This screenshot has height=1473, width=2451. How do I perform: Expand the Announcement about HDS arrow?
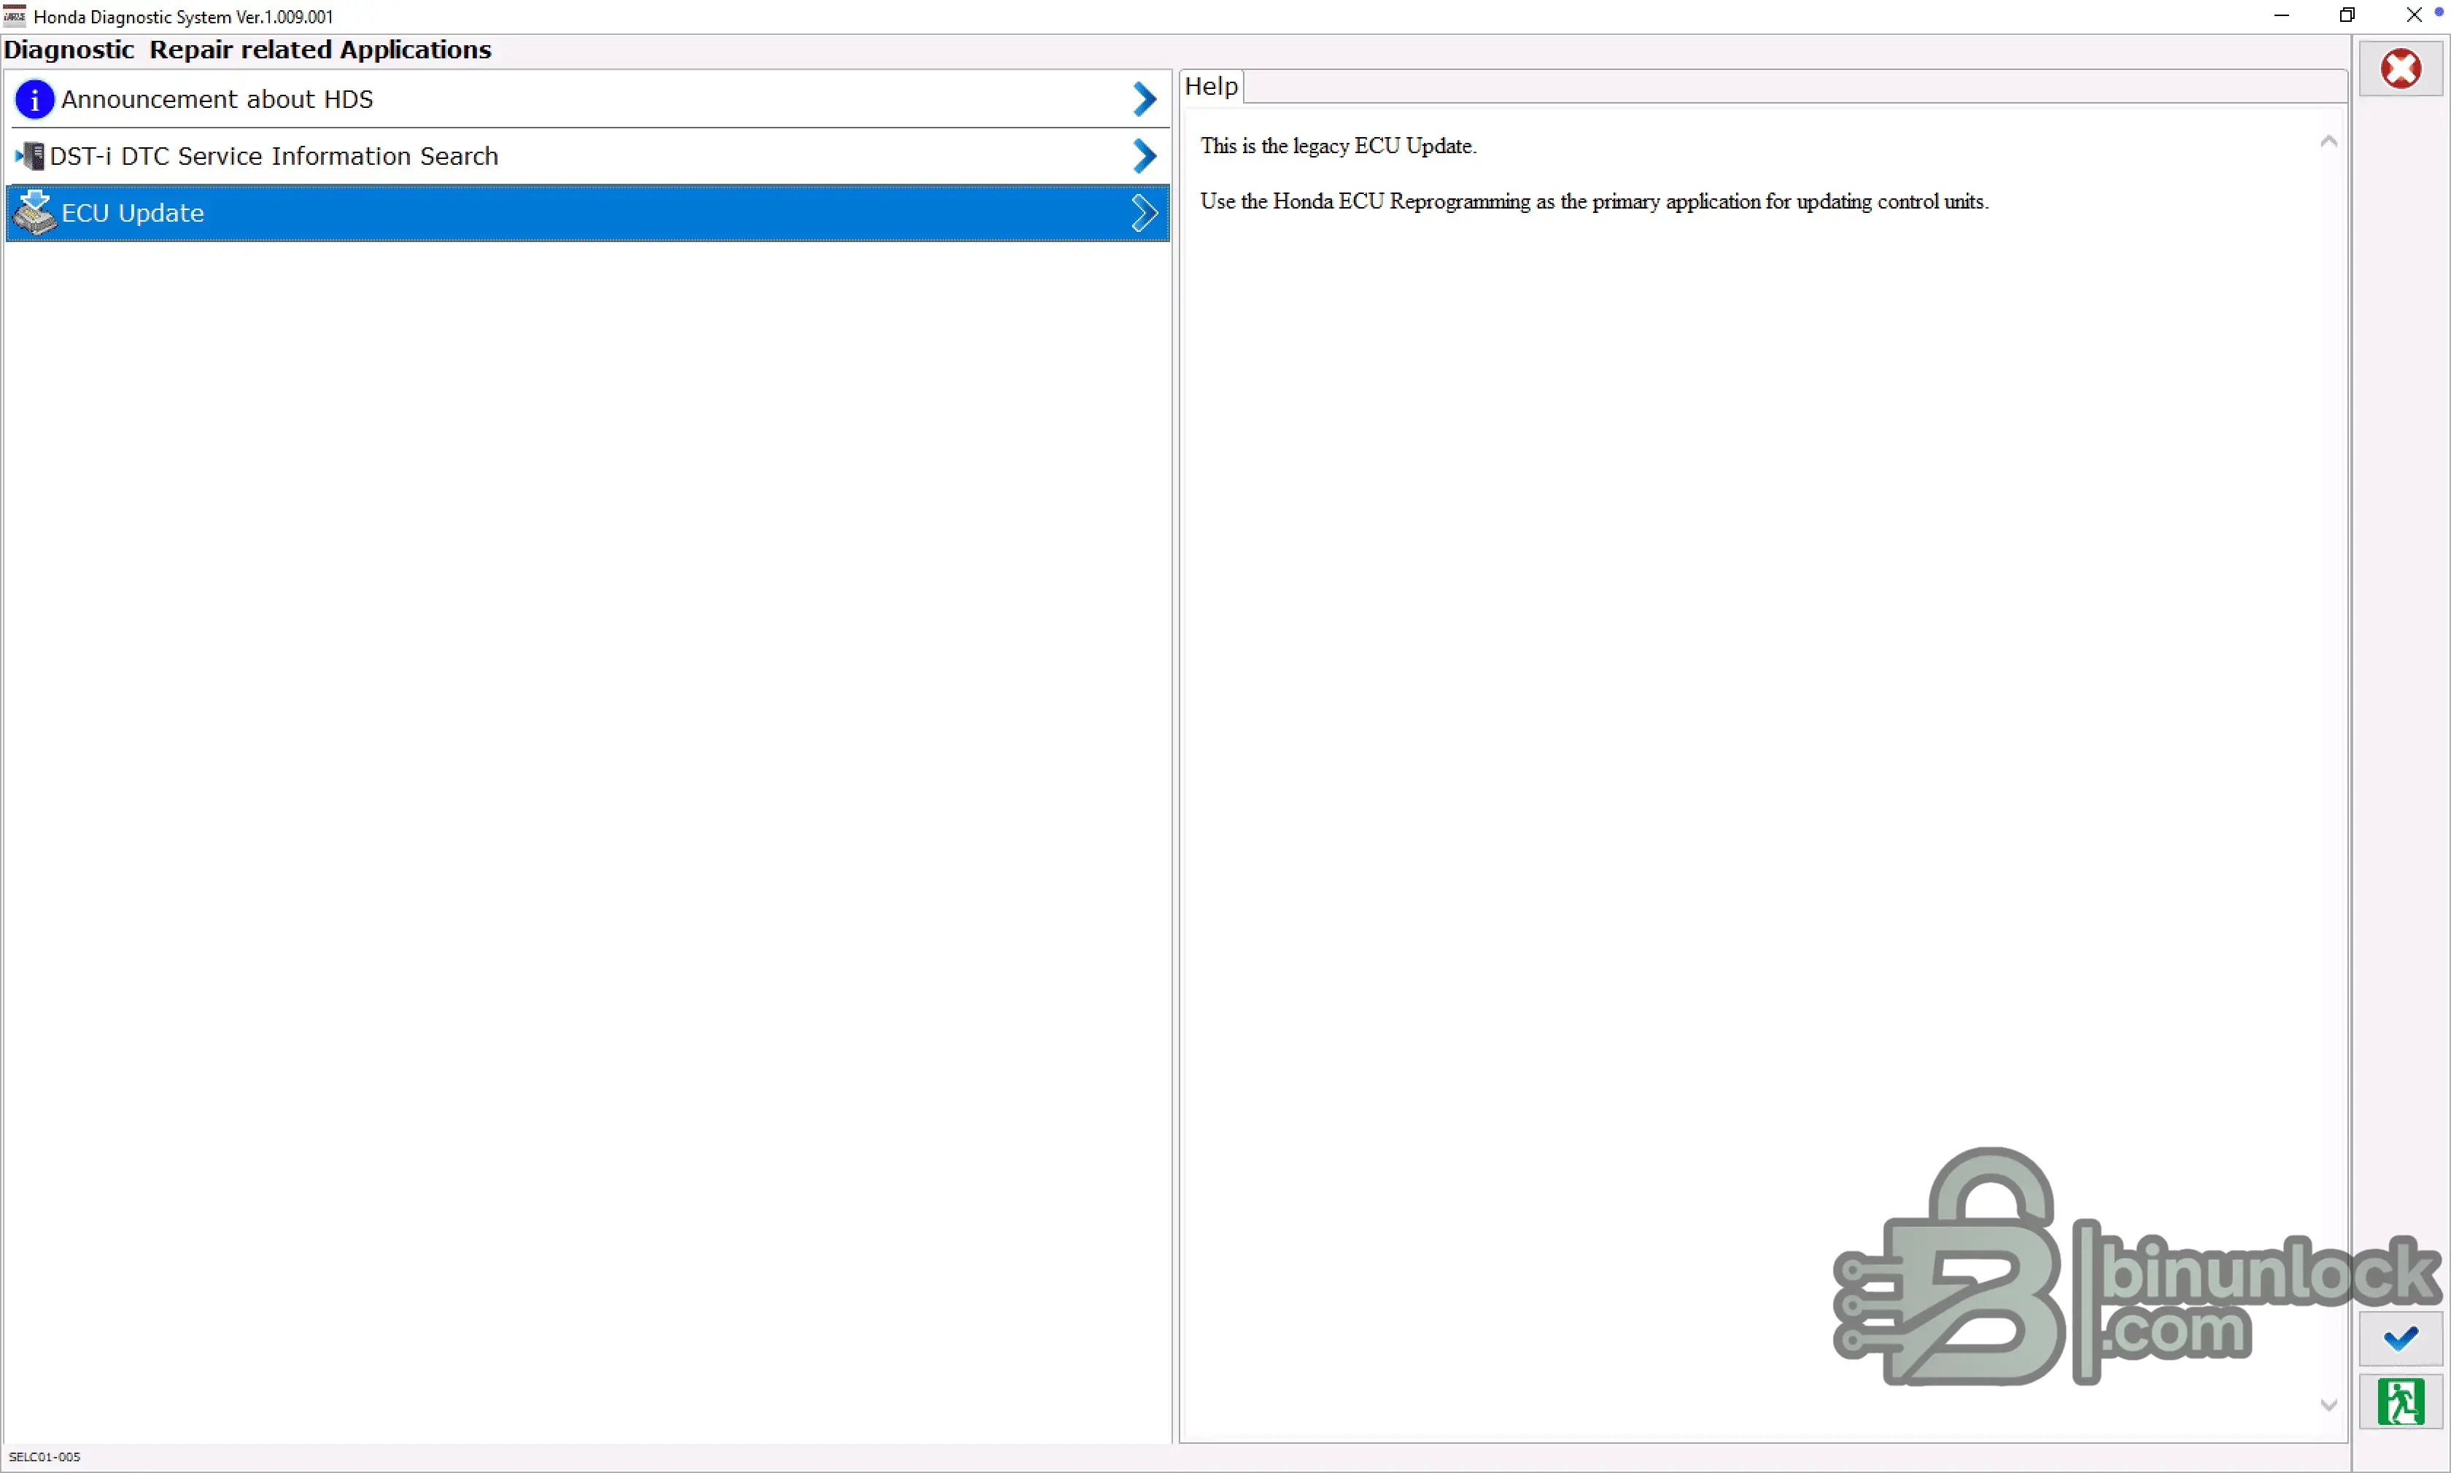pyautogui.click(x=1145, y=99)
